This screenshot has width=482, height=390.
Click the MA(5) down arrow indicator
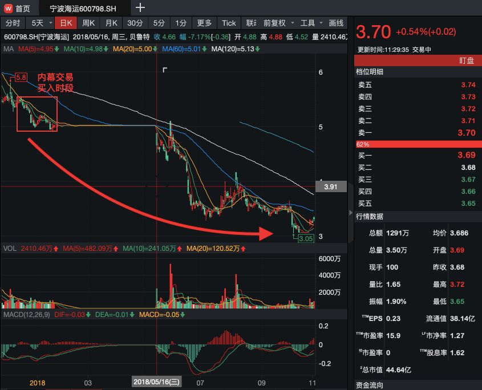point(56,49)
